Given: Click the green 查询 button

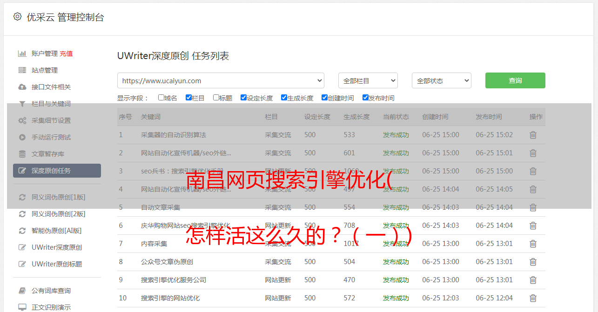Looking at the screenshot, I should pos(515,80).
